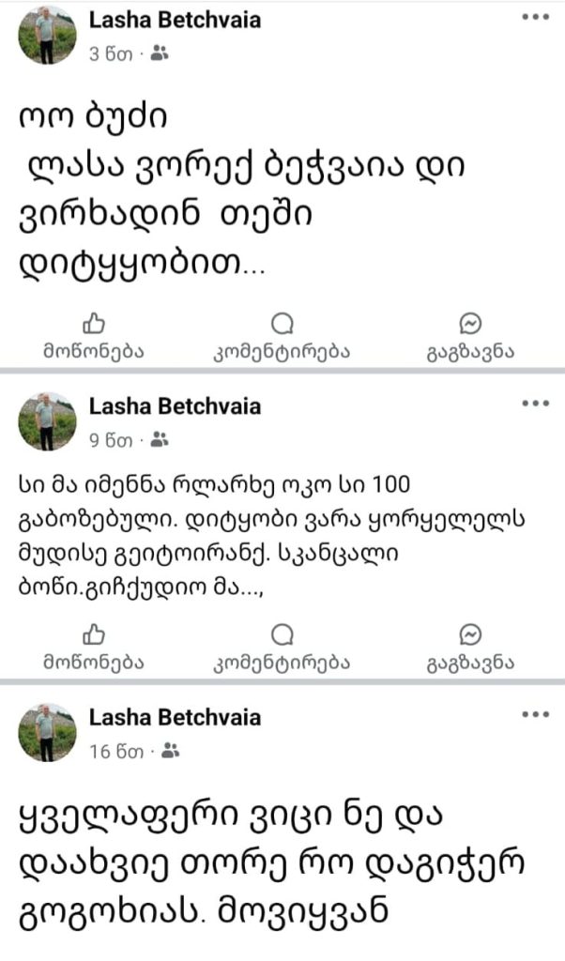Open comments on the first post
The height and width of the screenshot is (961, 565).
pos(282,325)
